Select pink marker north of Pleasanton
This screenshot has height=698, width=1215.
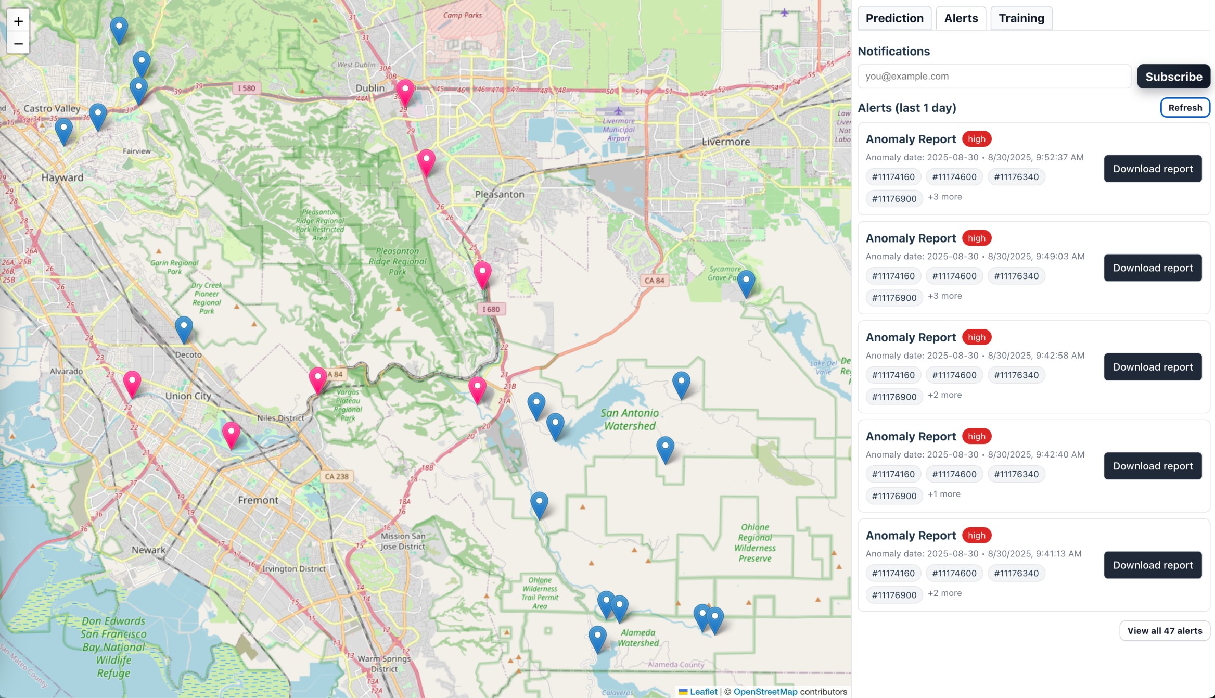(426, 162)
